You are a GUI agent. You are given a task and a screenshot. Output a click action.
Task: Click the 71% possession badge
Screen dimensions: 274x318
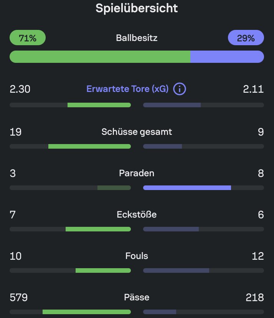[x=28, y=38]
